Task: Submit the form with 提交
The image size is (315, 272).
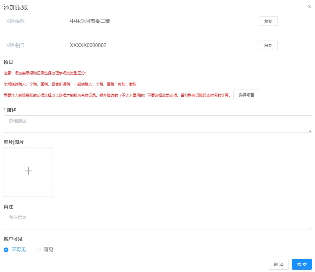Action: (x=302, y=264)
